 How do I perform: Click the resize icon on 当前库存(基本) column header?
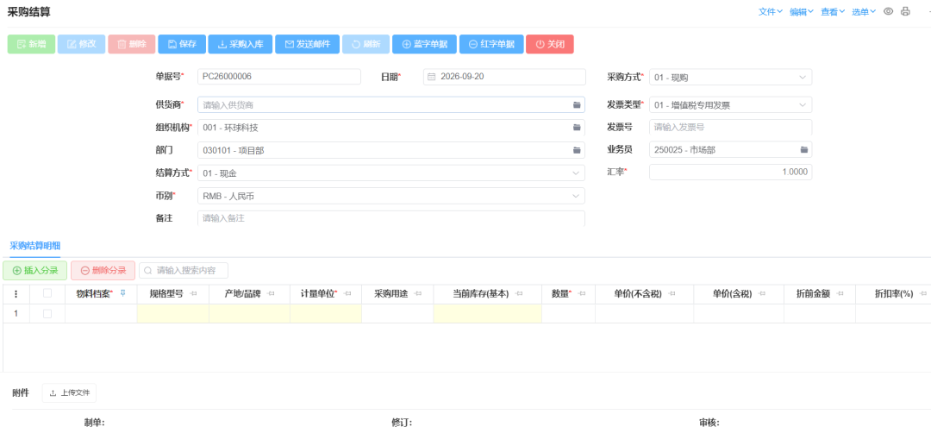(x=519, y=293)
